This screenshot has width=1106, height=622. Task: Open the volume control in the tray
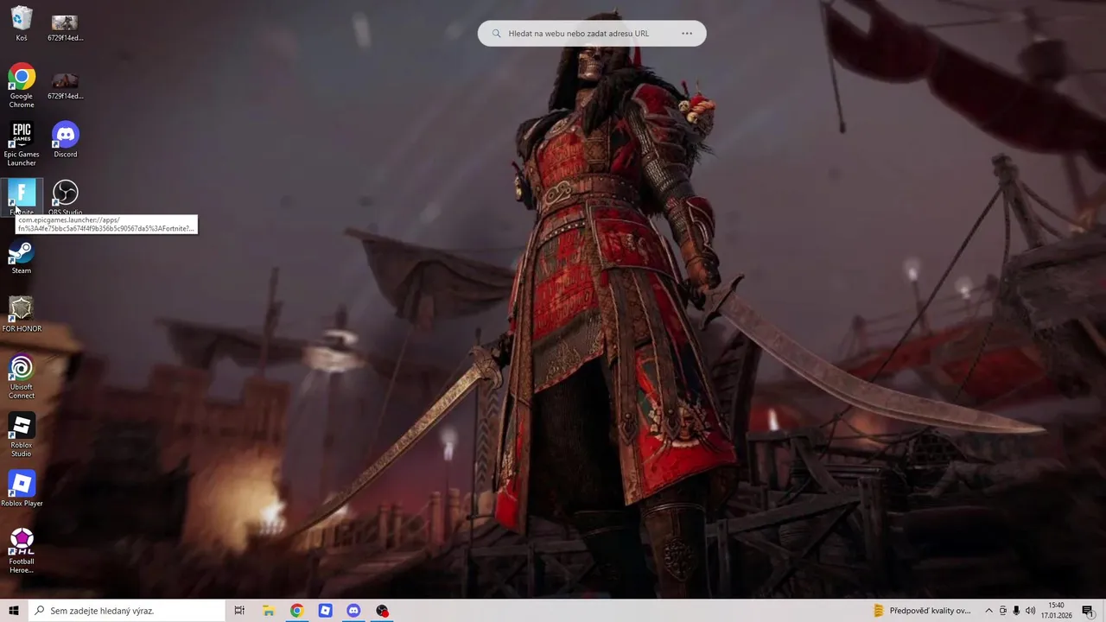pos(1030,611)
